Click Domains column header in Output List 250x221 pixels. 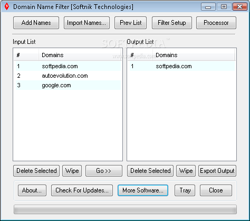194,55
